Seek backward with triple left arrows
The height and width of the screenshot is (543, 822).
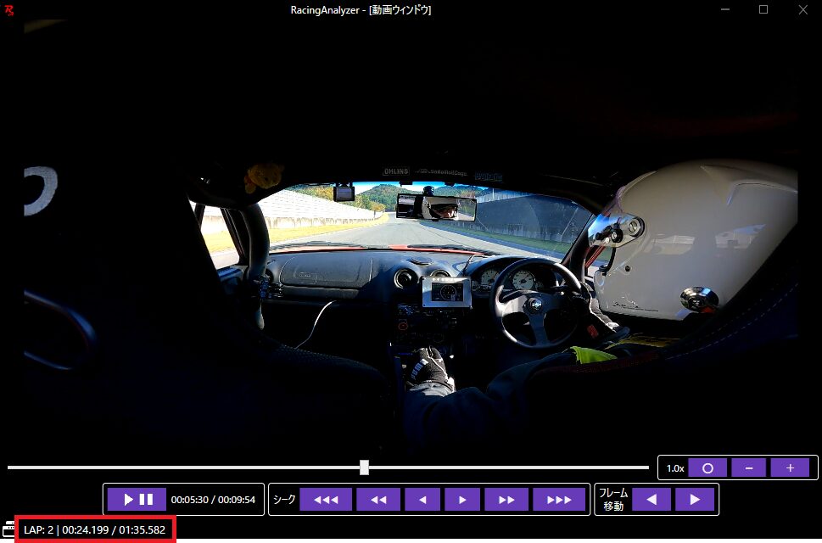point(325,500)
